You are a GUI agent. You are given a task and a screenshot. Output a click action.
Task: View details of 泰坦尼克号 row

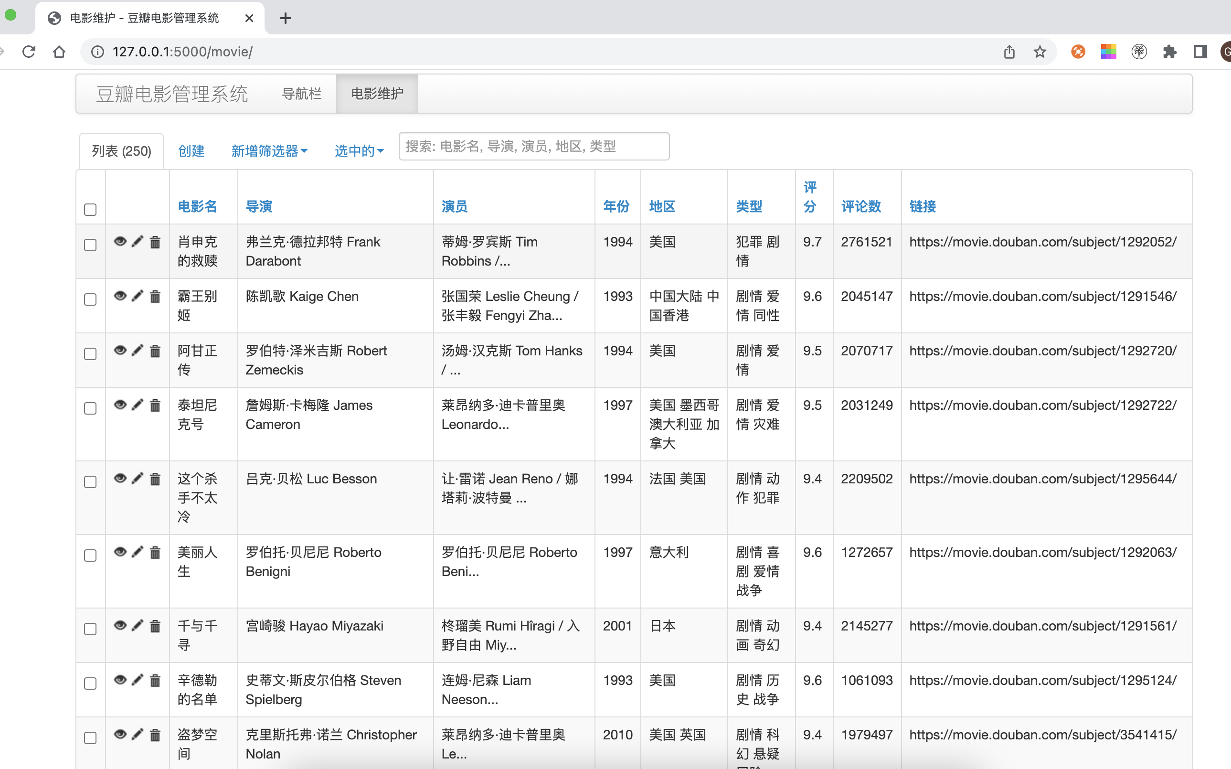(120, 405)
